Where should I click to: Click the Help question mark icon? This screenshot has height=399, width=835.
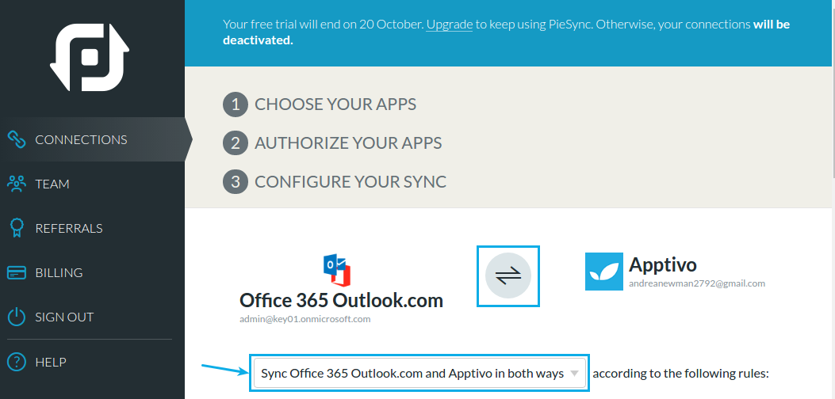(17, 362)
